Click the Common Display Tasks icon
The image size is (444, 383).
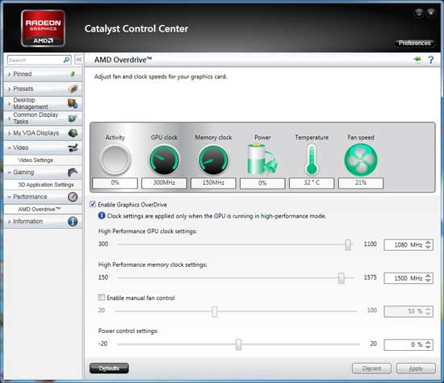73,118
